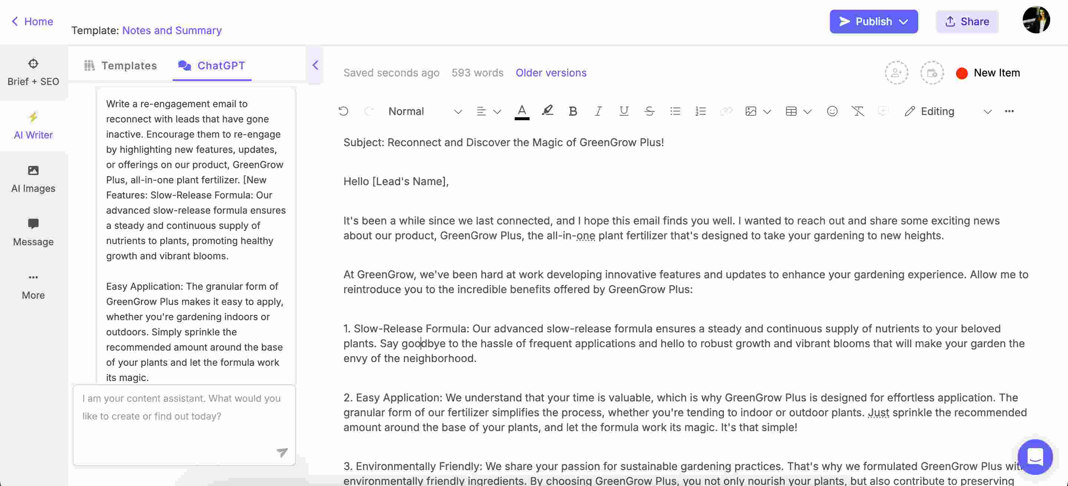This screenshot has width=1068, height=486.
Task: Click the redo arrow icon
Action: click(368, 111)
